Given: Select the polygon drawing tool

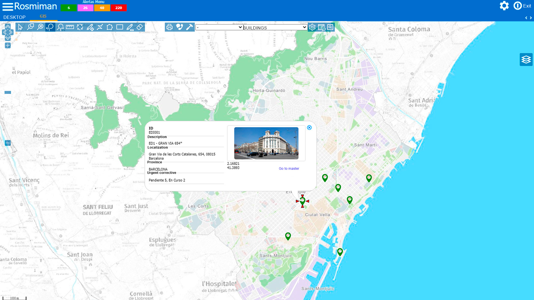Looking at the screenshot, I should [110, 27].
